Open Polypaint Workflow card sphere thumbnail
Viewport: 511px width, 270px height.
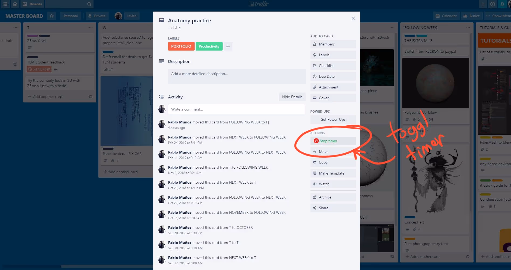436,83
